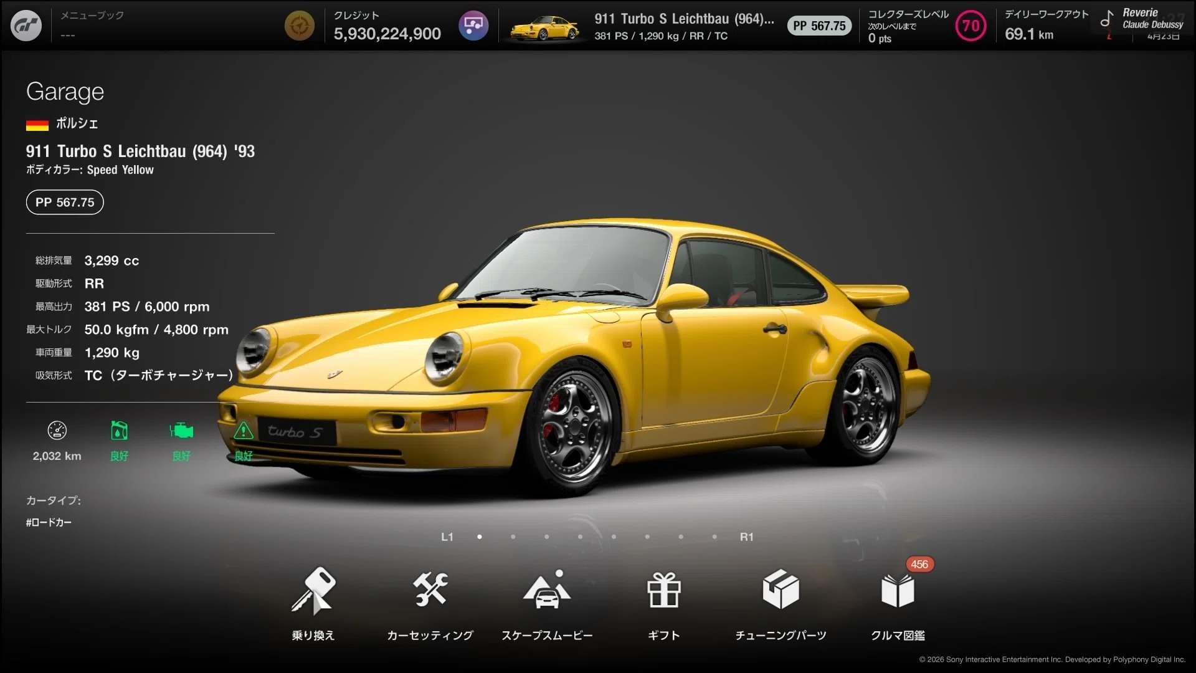Click the Reverie song title

click(x=1140, y=12)
